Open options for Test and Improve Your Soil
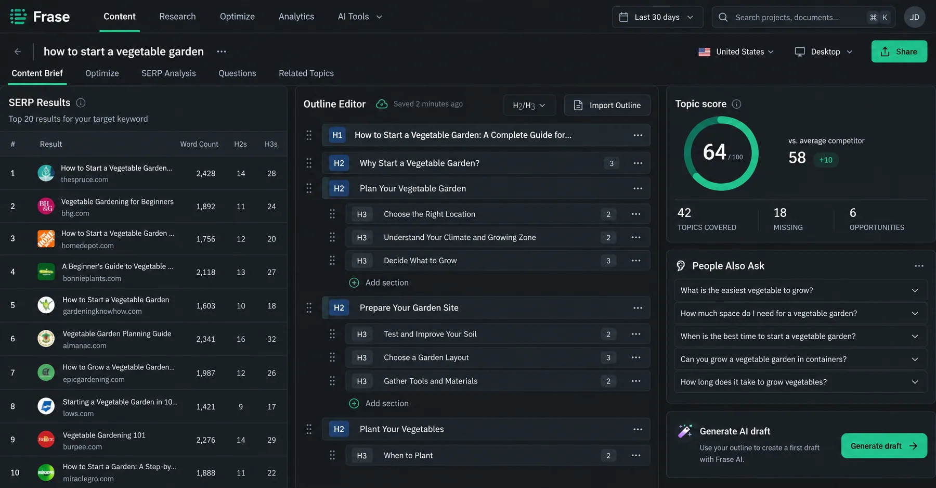 636,334
